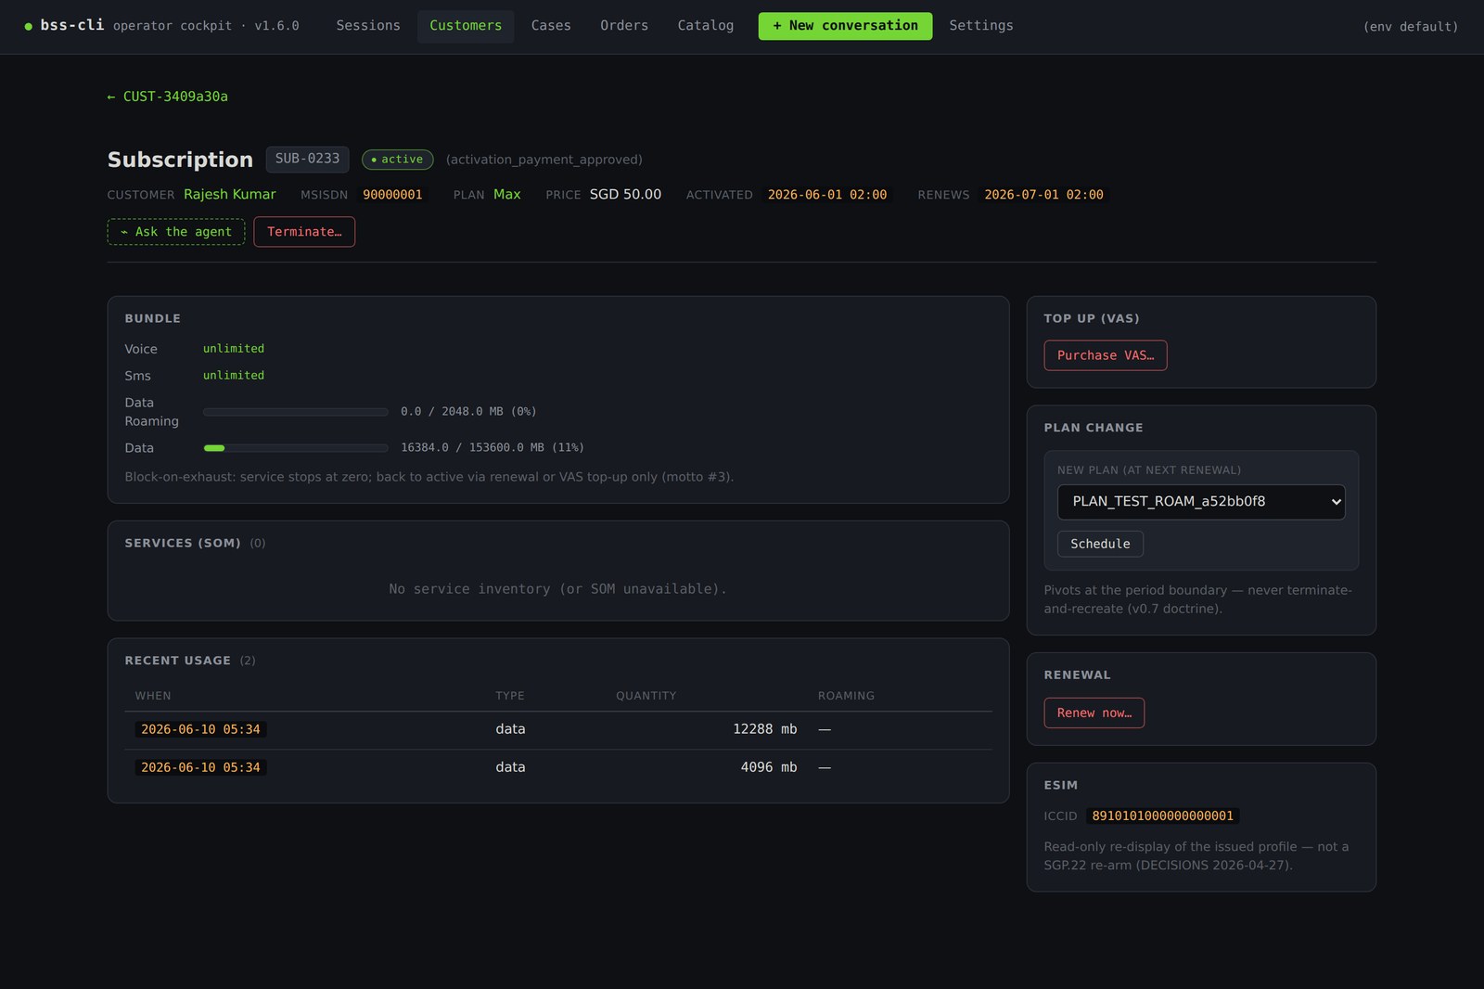Click the (env default) label
This screenshot has width=1484, height=989.
click(1411, 27)
